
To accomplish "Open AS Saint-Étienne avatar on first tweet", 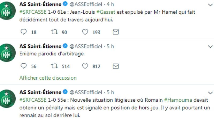I will coord(7,11).
